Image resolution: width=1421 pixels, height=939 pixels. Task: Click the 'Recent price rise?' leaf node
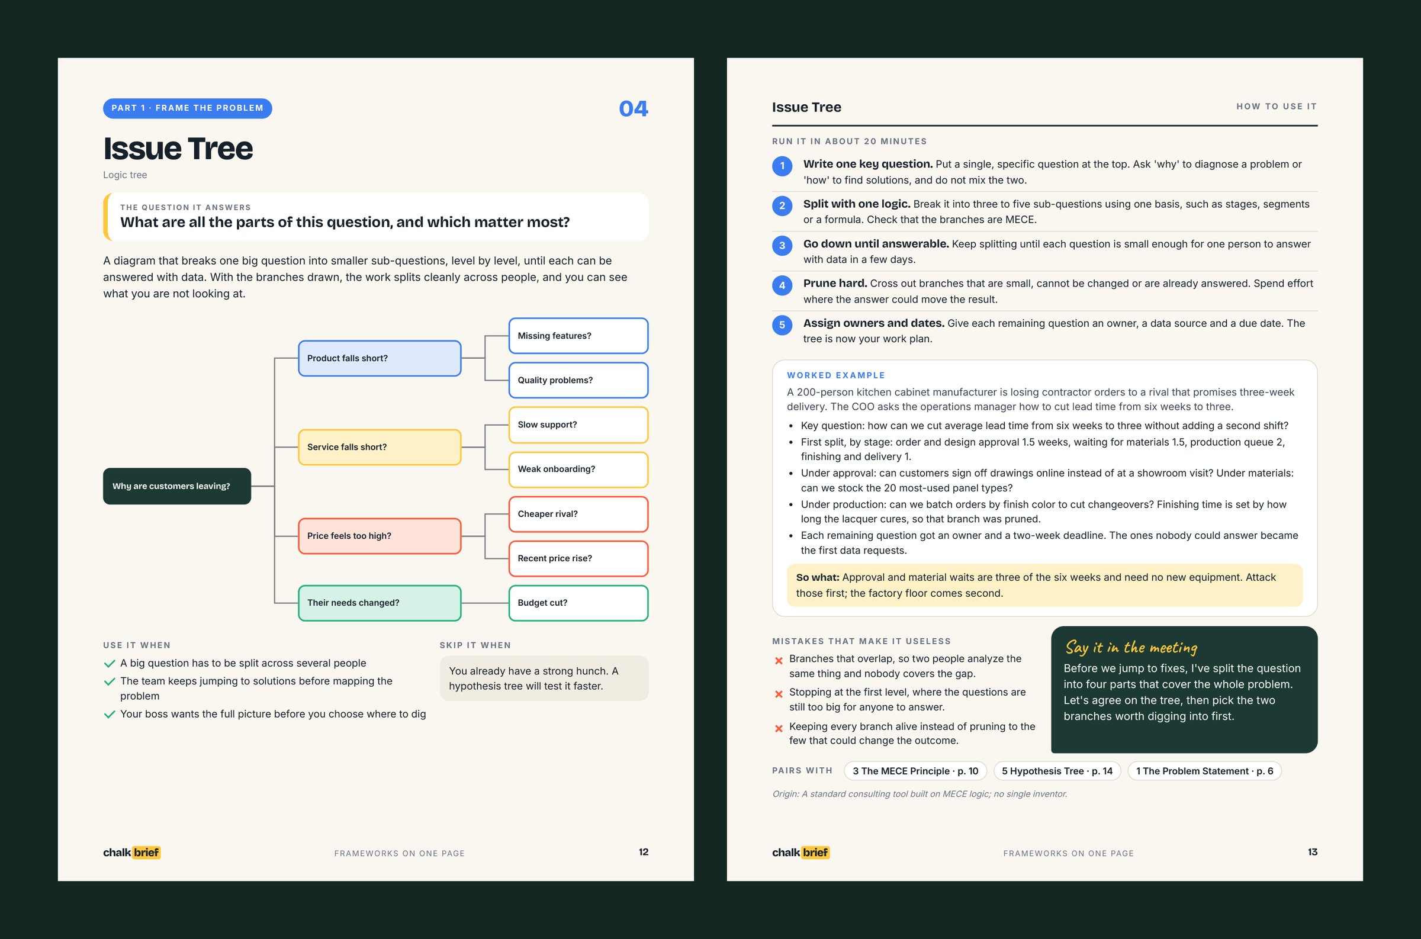pos(578,558)
